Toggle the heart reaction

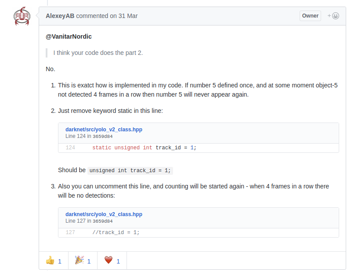pyautogui.click(x=112, y=260)
